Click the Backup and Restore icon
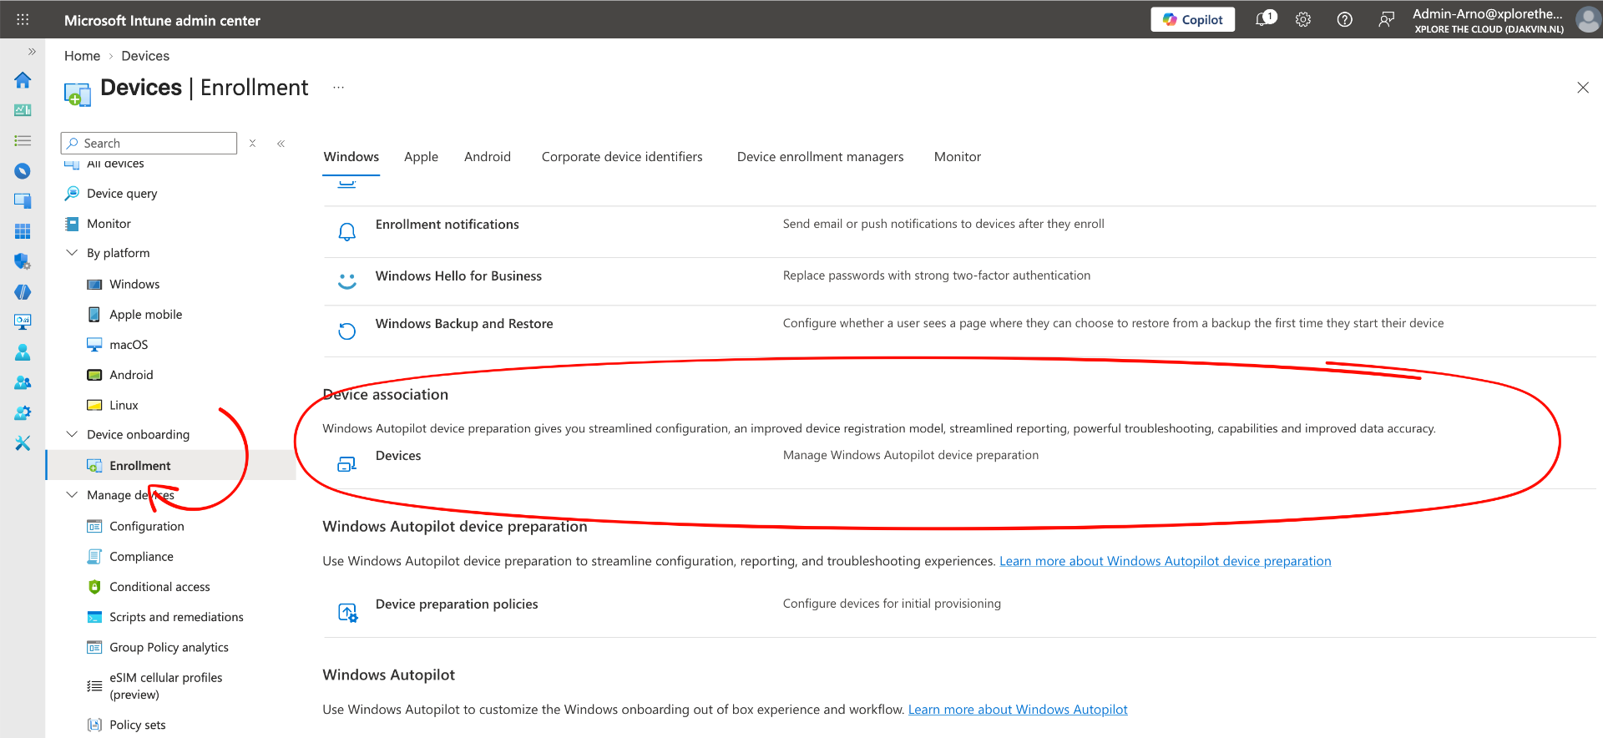The image size is (1603, 738). pos(346,331)
